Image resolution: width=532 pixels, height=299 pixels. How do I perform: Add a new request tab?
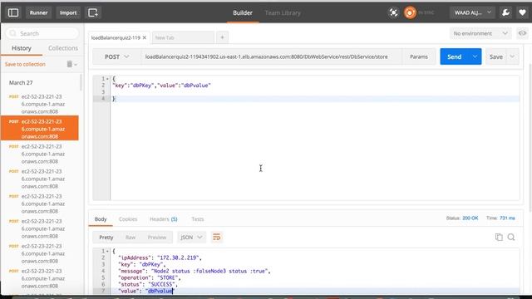coord(222,37)
